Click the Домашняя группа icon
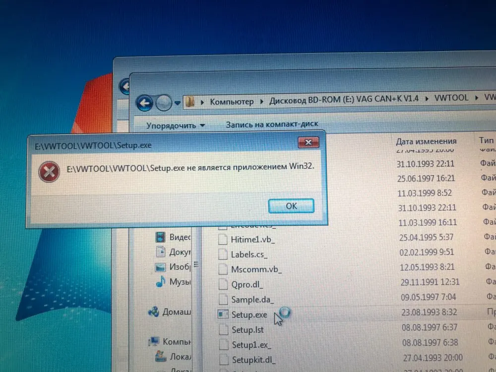 click(x=154, y=312)
